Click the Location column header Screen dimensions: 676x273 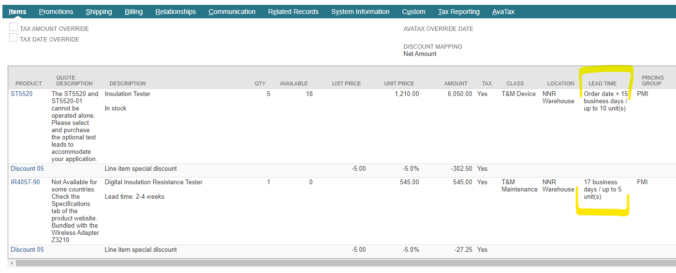pyautogui.click(x=560, y=83)
